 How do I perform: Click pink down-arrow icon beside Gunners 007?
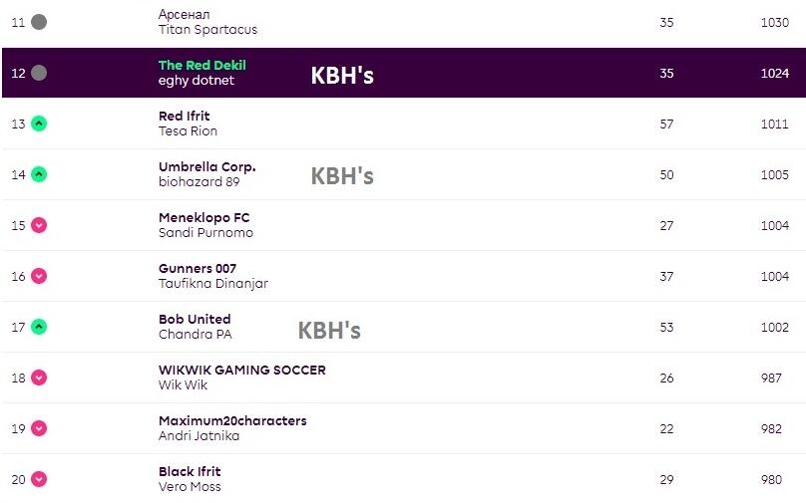click(39, 276)
